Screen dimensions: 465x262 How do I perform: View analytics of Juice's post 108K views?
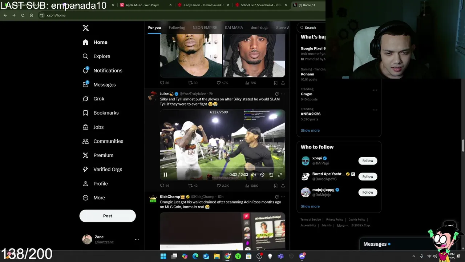coord(251,186)
